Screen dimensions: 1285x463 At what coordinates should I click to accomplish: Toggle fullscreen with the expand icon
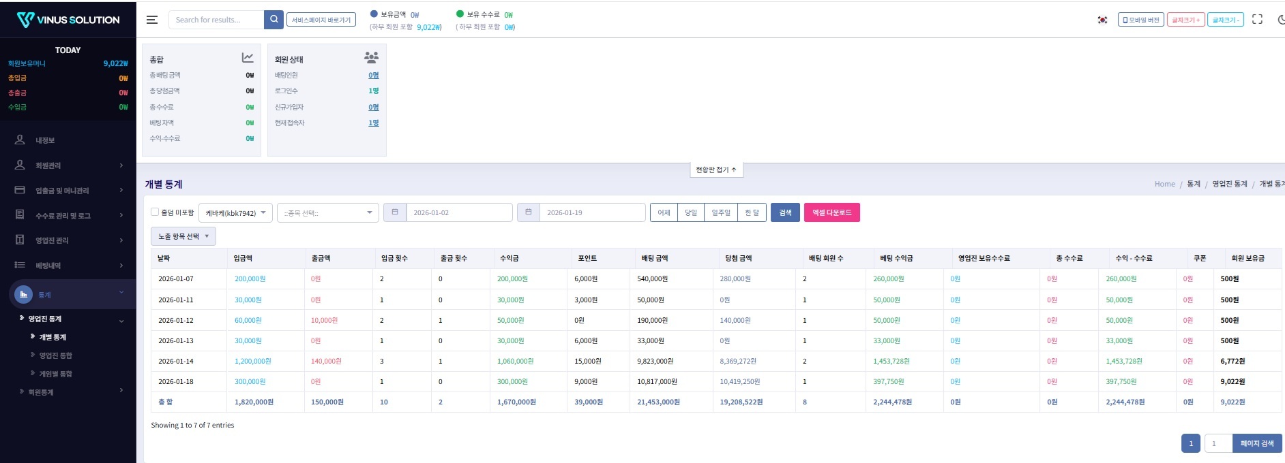point(1257,20)
